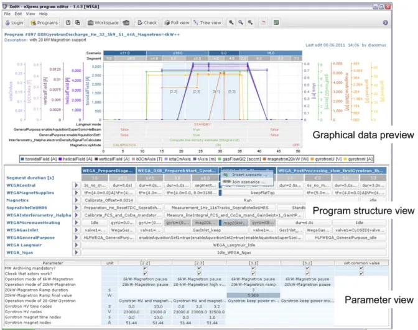418x330 pixels.
Task: Run the Check toolbar action
Action: (147, 22)
